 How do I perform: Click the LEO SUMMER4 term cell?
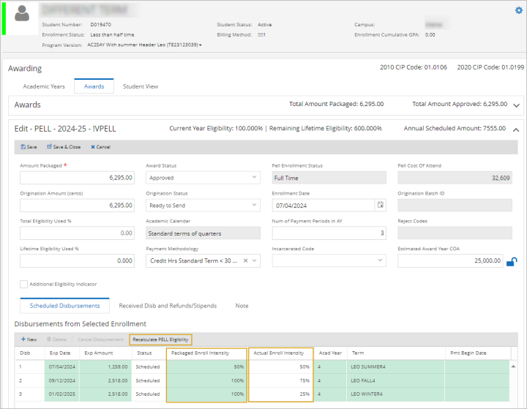click(x=396, y=367)
